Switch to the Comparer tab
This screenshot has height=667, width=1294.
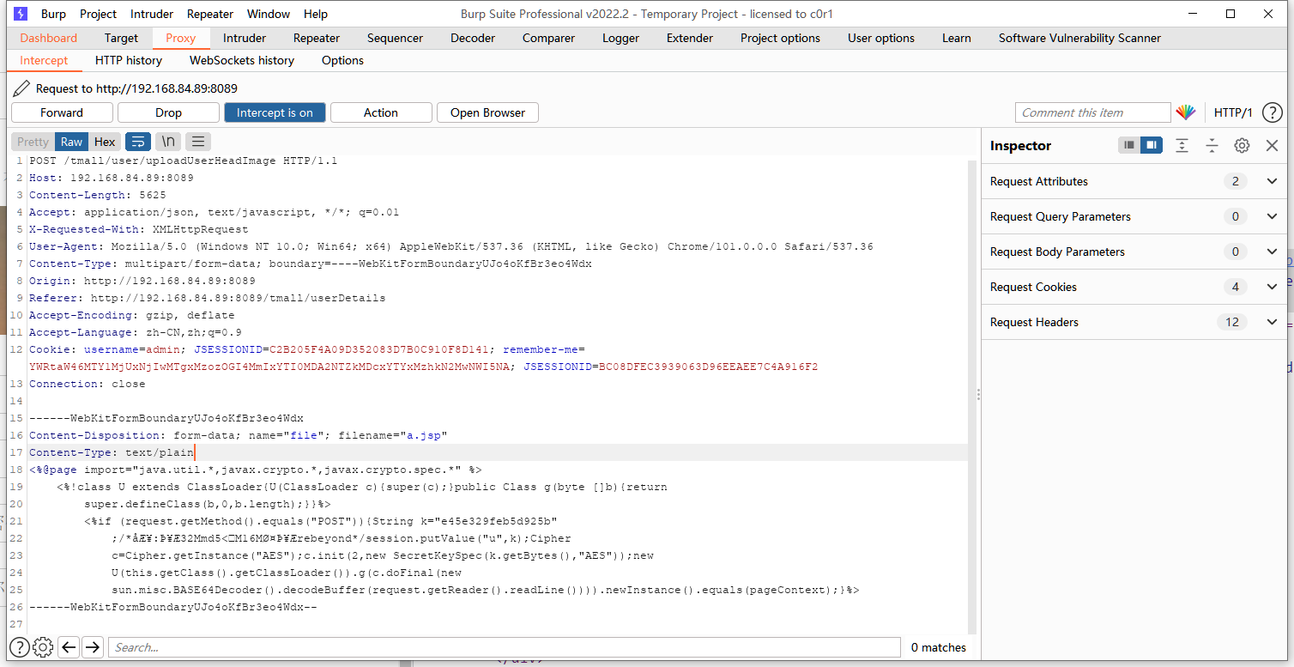pyautogui.click(x=548, y=38)
